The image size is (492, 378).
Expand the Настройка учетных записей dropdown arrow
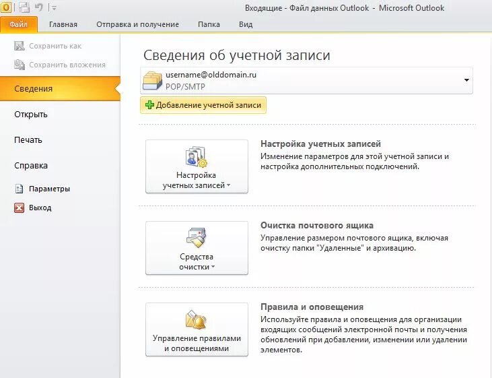[x=228, y=185]
